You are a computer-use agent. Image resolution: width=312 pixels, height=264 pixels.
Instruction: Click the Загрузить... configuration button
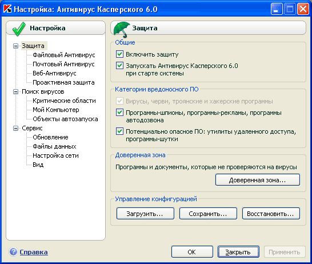point(145,214)
